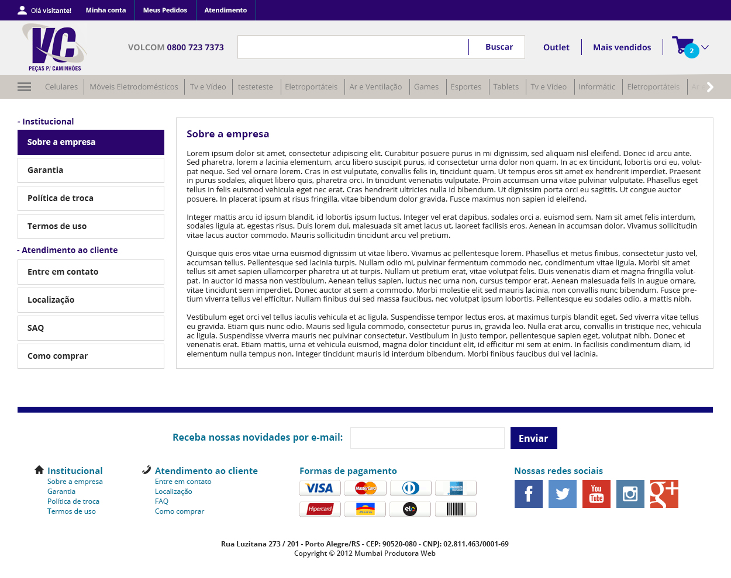This screenshot has width=731, height=578.
Task: Click the Facebook social icon
Action: point(528,494)
